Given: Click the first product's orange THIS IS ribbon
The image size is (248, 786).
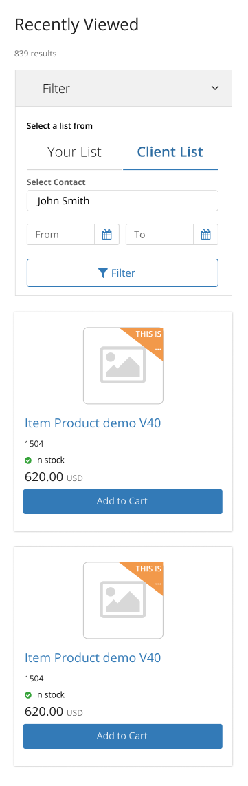Looking at the screenshot, I should [x=146, y=340].
